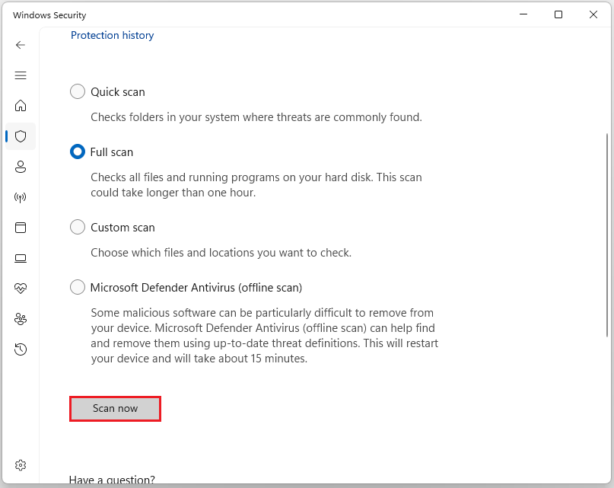Viewport: 614px width, 488px height.
Task: Open the hamburger navigation menu
Action: (21, 75)
